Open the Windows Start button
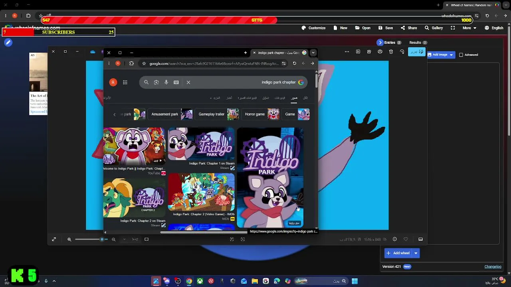The image size is (511, 287). pyautogui.click(x=355, y=281)
